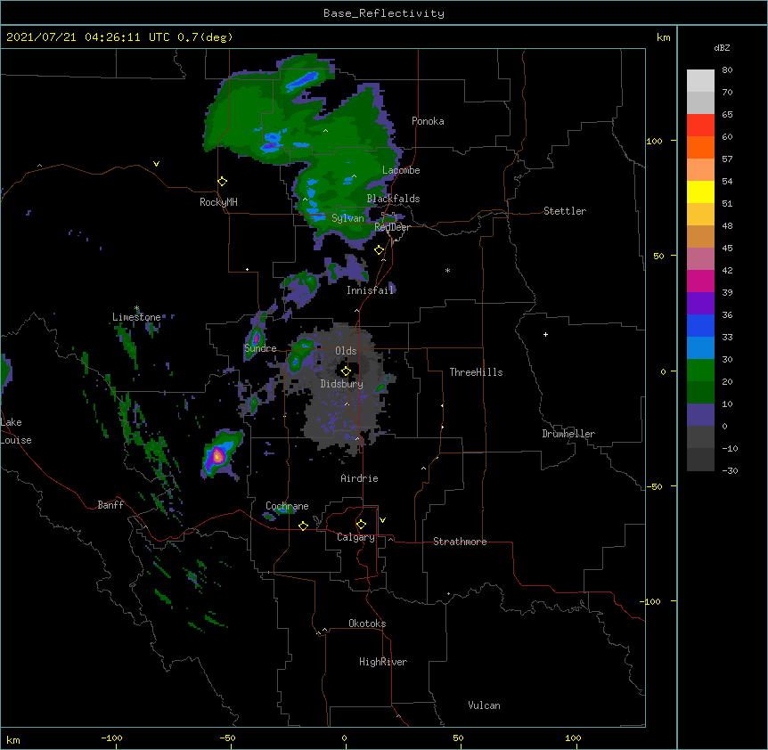This screenshot has width=768, height=750.
Task: Pick the dark green 10–20 dBZ legend swatch
Action: point(700,392)
